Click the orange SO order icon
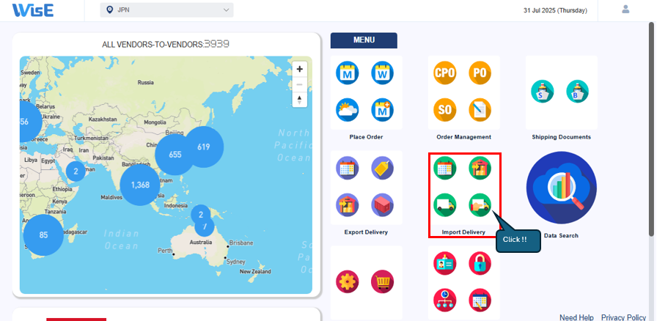This screenshot has width=657, height=321. (x=445, y=109)
